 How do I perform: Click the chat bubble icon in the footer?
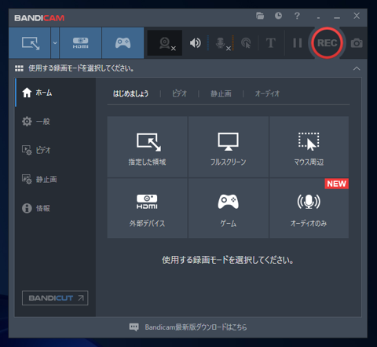point(134,327)
